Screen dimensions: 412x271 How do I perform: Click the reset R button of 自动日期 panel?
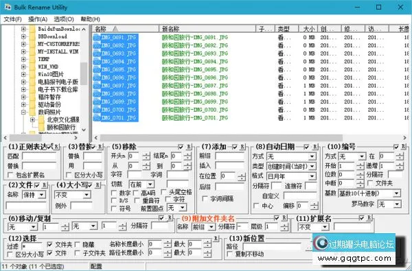click(314, 147)
